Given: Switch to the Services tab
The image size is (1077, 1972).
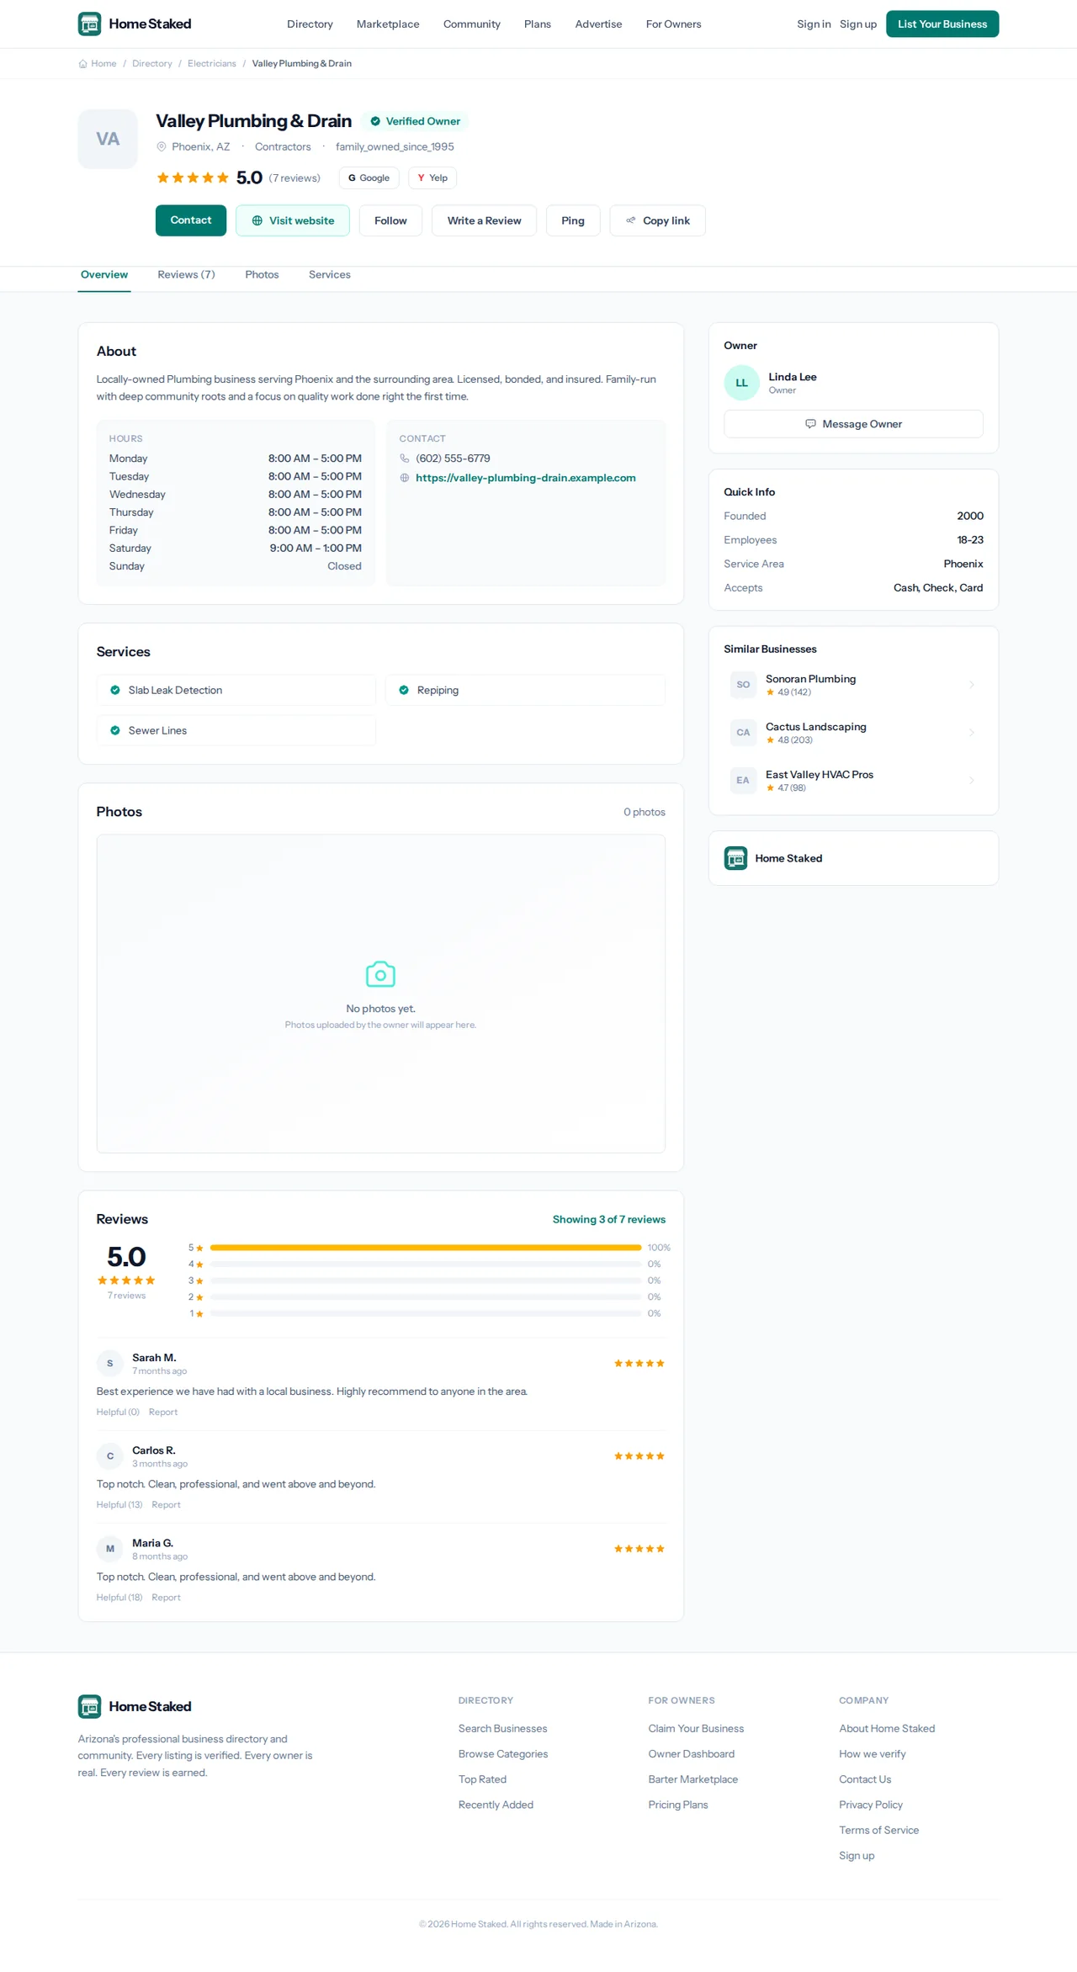Looking at the screenshot, I should coord(330,275).
